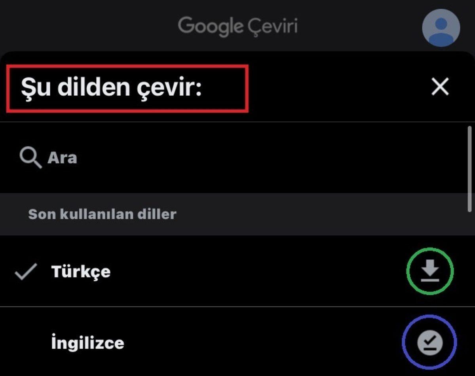475x376 pixels.
Task: Start downloading the Türkçe language pack
Action: (430, 271)
